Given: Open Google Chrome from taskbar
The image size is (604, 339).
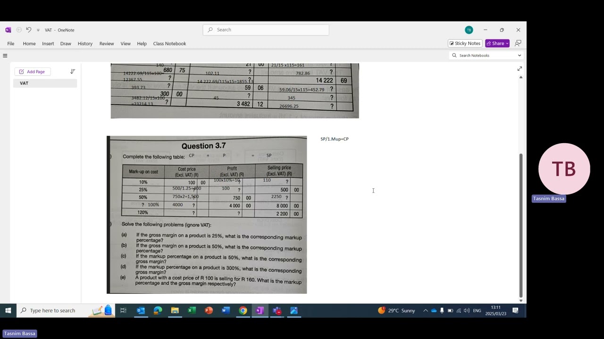Looking at the screenshot, I should [243, 310].
